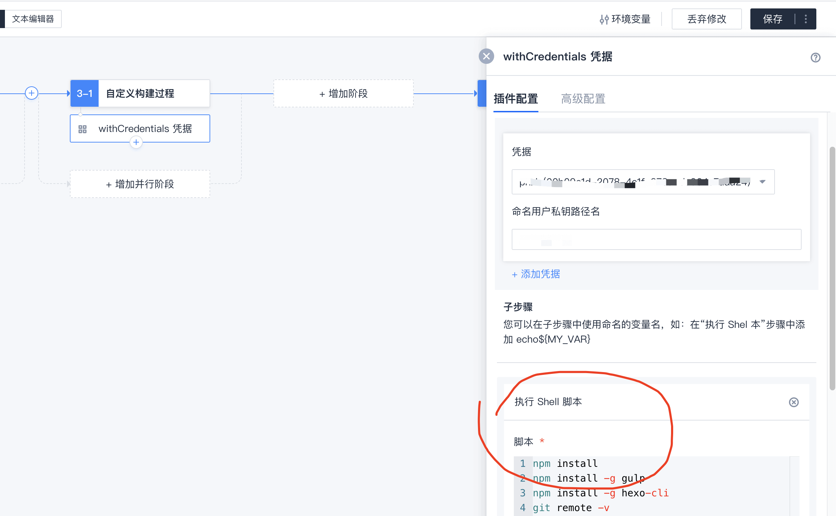
Task: Click 增加并行阶段 placeholder box
Action: (x=140, y=184)
